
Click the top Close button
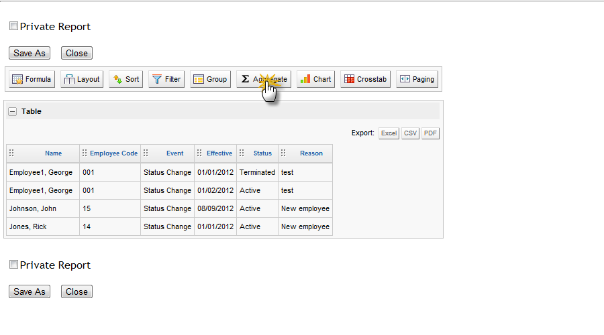pyautogui.click(x=77, y=53)
